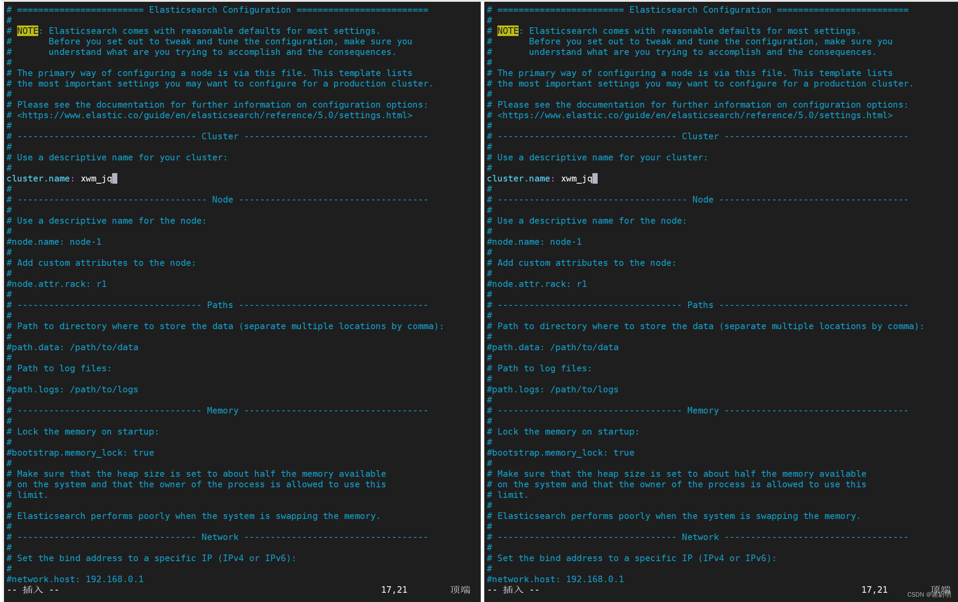Screen dimensions: 958x602
Task: Click #node.name: node-1 in right terminal
Action: point(534,242)
